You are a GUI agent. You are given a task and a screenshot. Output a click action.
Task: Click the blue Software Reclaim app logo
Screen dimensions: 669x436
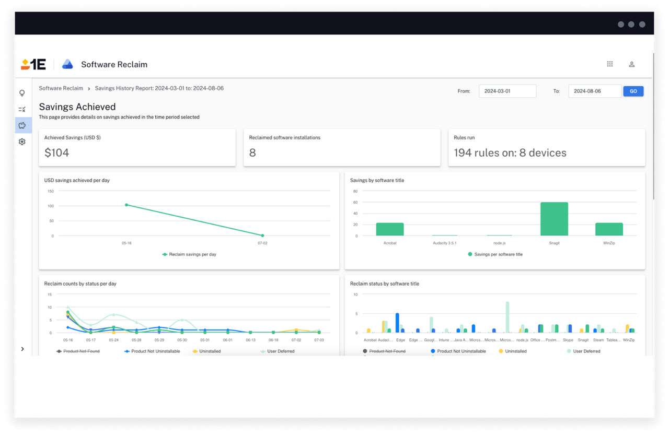67,64
